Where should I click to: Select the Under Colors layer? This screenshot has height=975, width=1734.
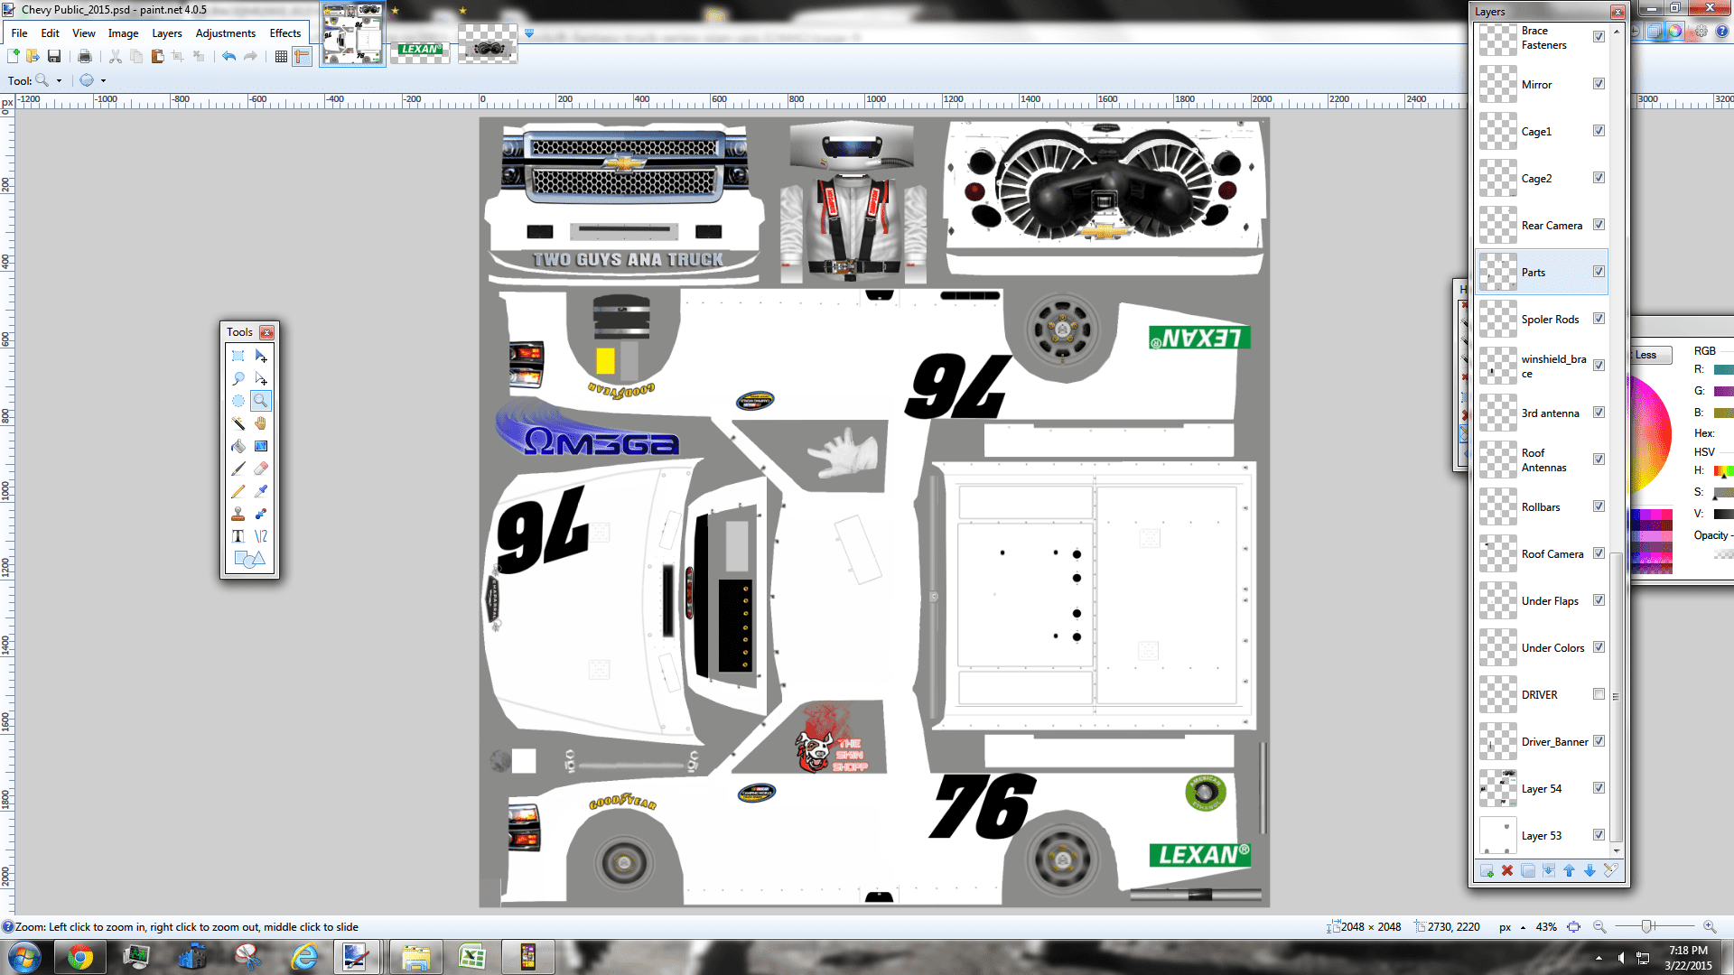click(x=1542, y=647)
